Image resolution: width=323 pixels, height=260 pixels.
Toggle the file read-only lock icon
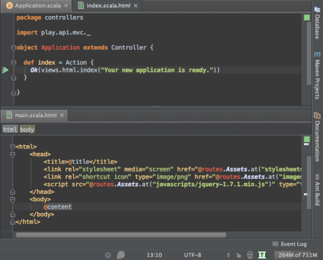click(238, 255)
